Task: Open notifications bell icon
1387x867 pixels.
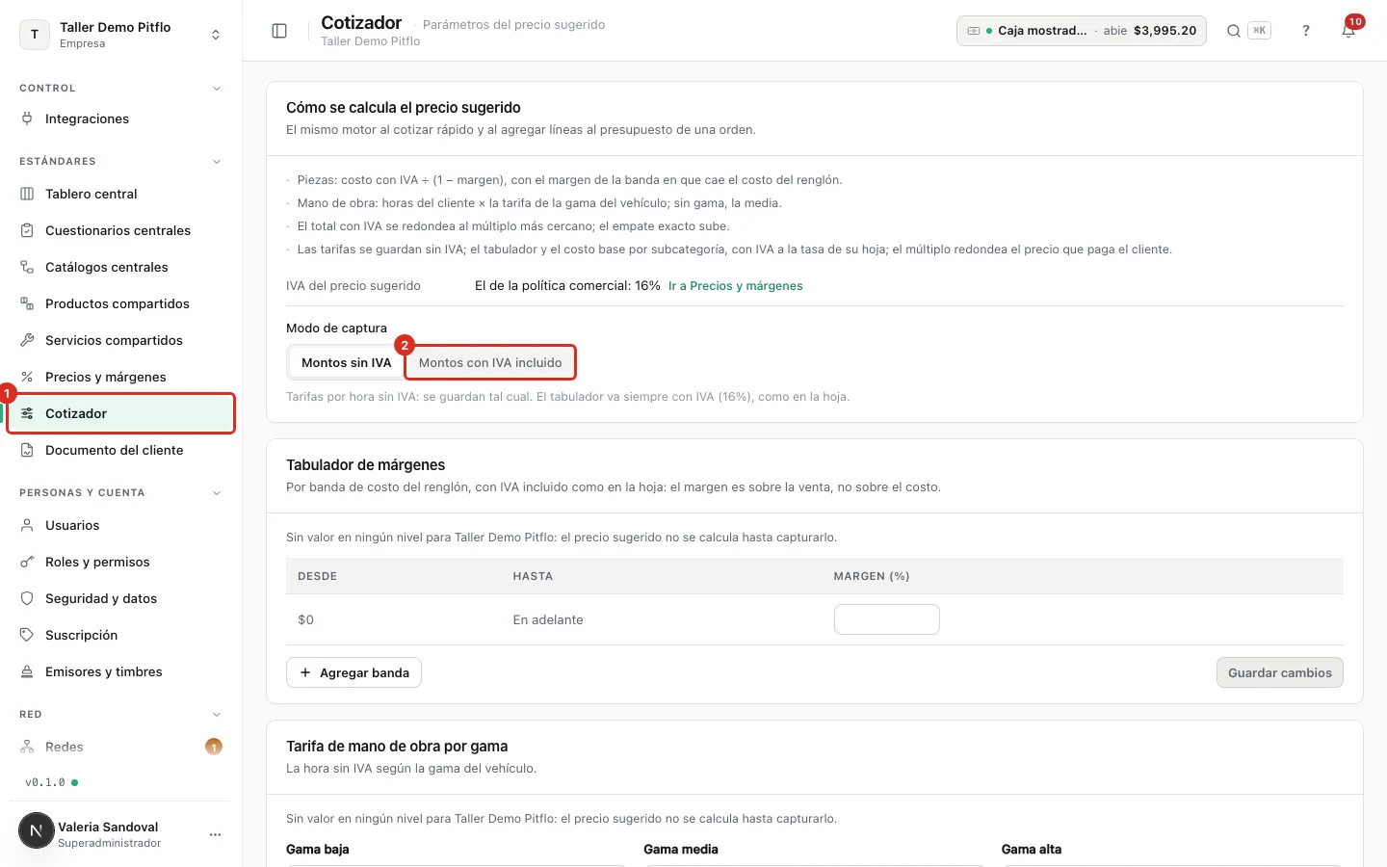Action: click(1348, 31)
